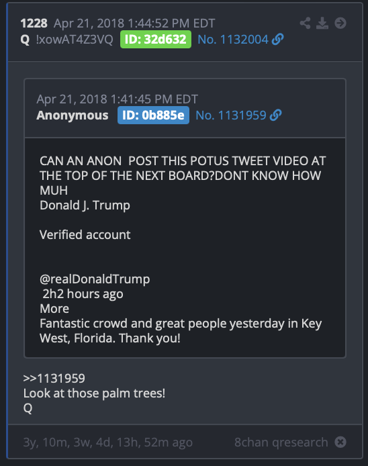Click the tripcode !xowAT4Z3VQ
Image resolution: width=368 pixels, height=466 pixels.
pos(75,40)
